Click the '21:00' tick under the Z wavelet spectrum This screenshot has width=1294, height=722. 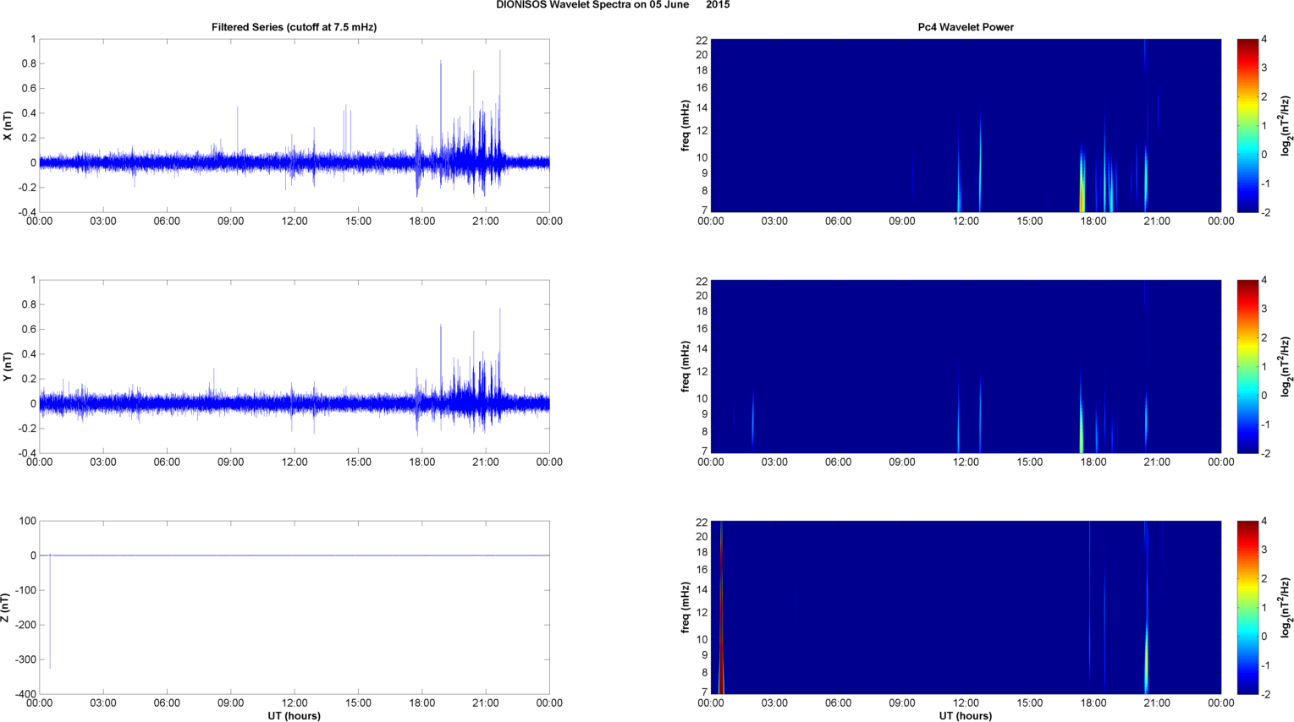1157,703
